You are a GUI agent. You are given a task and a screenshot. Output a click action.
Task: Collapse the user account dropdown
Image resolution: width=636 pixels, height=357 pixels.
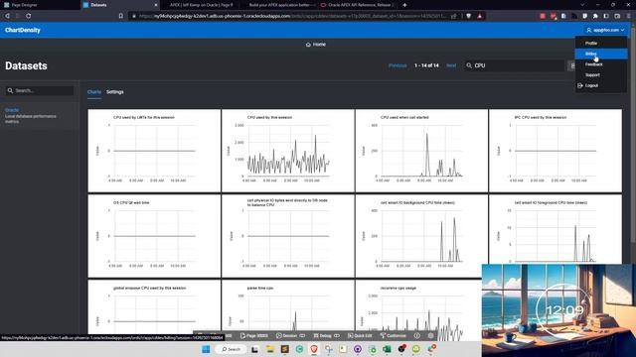(605, 30)
